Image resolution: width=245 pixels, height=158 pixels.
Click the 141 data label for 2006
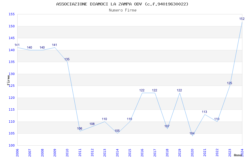tap(17, 45)
